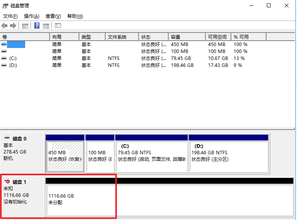Click the back arrow in toolbar
This screenshot has width=297, height=220.
click(x=4, y=26)
